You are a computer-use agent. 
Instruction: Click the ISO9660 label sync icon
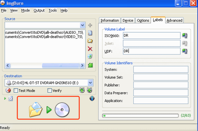[x=185, y=36]
